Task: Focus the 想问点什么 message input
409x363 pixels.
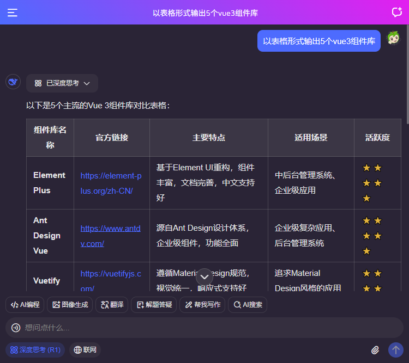Action: (x=204, y=328)
